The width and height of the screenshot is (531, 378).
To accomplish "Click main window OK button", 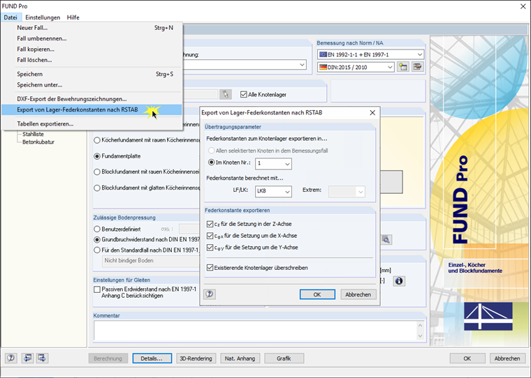I will tap(467, 358).
